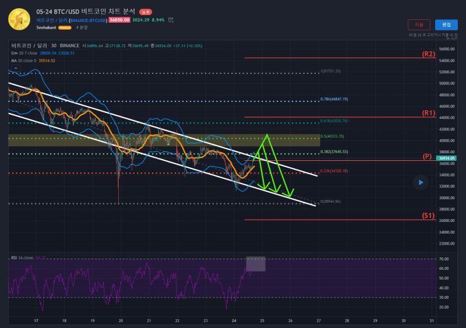Image resolution: width=466 pixels, height=328 pixels.
Task: Open the BINANCE:BTCUSD symbol link
Action: (x=87, y=20)
